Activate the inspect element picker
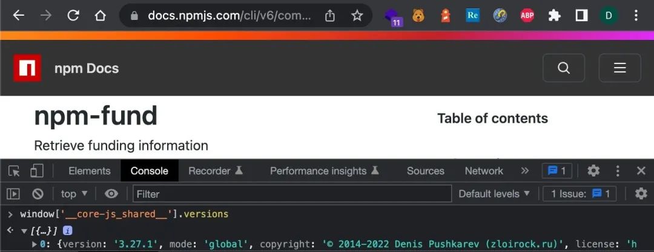The width and height of the screenshot is (654, 252). coord(14,171)
